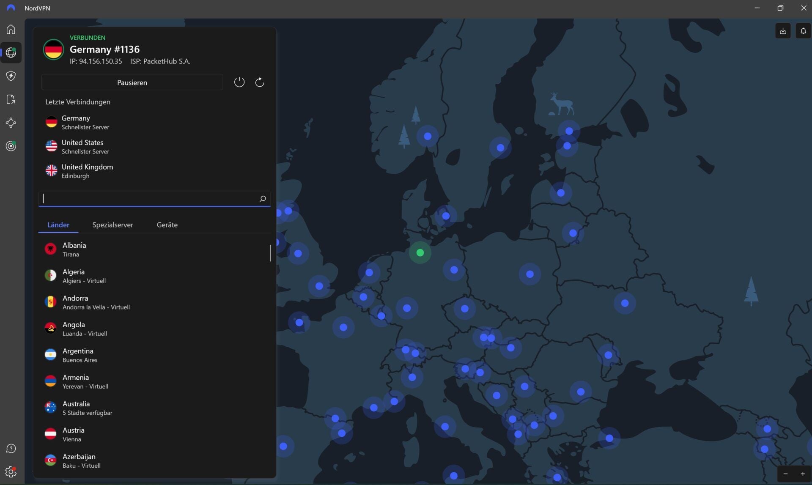Open the downloads icon in the top right
This screenshot has height=485, width=812.
[783, 30]
